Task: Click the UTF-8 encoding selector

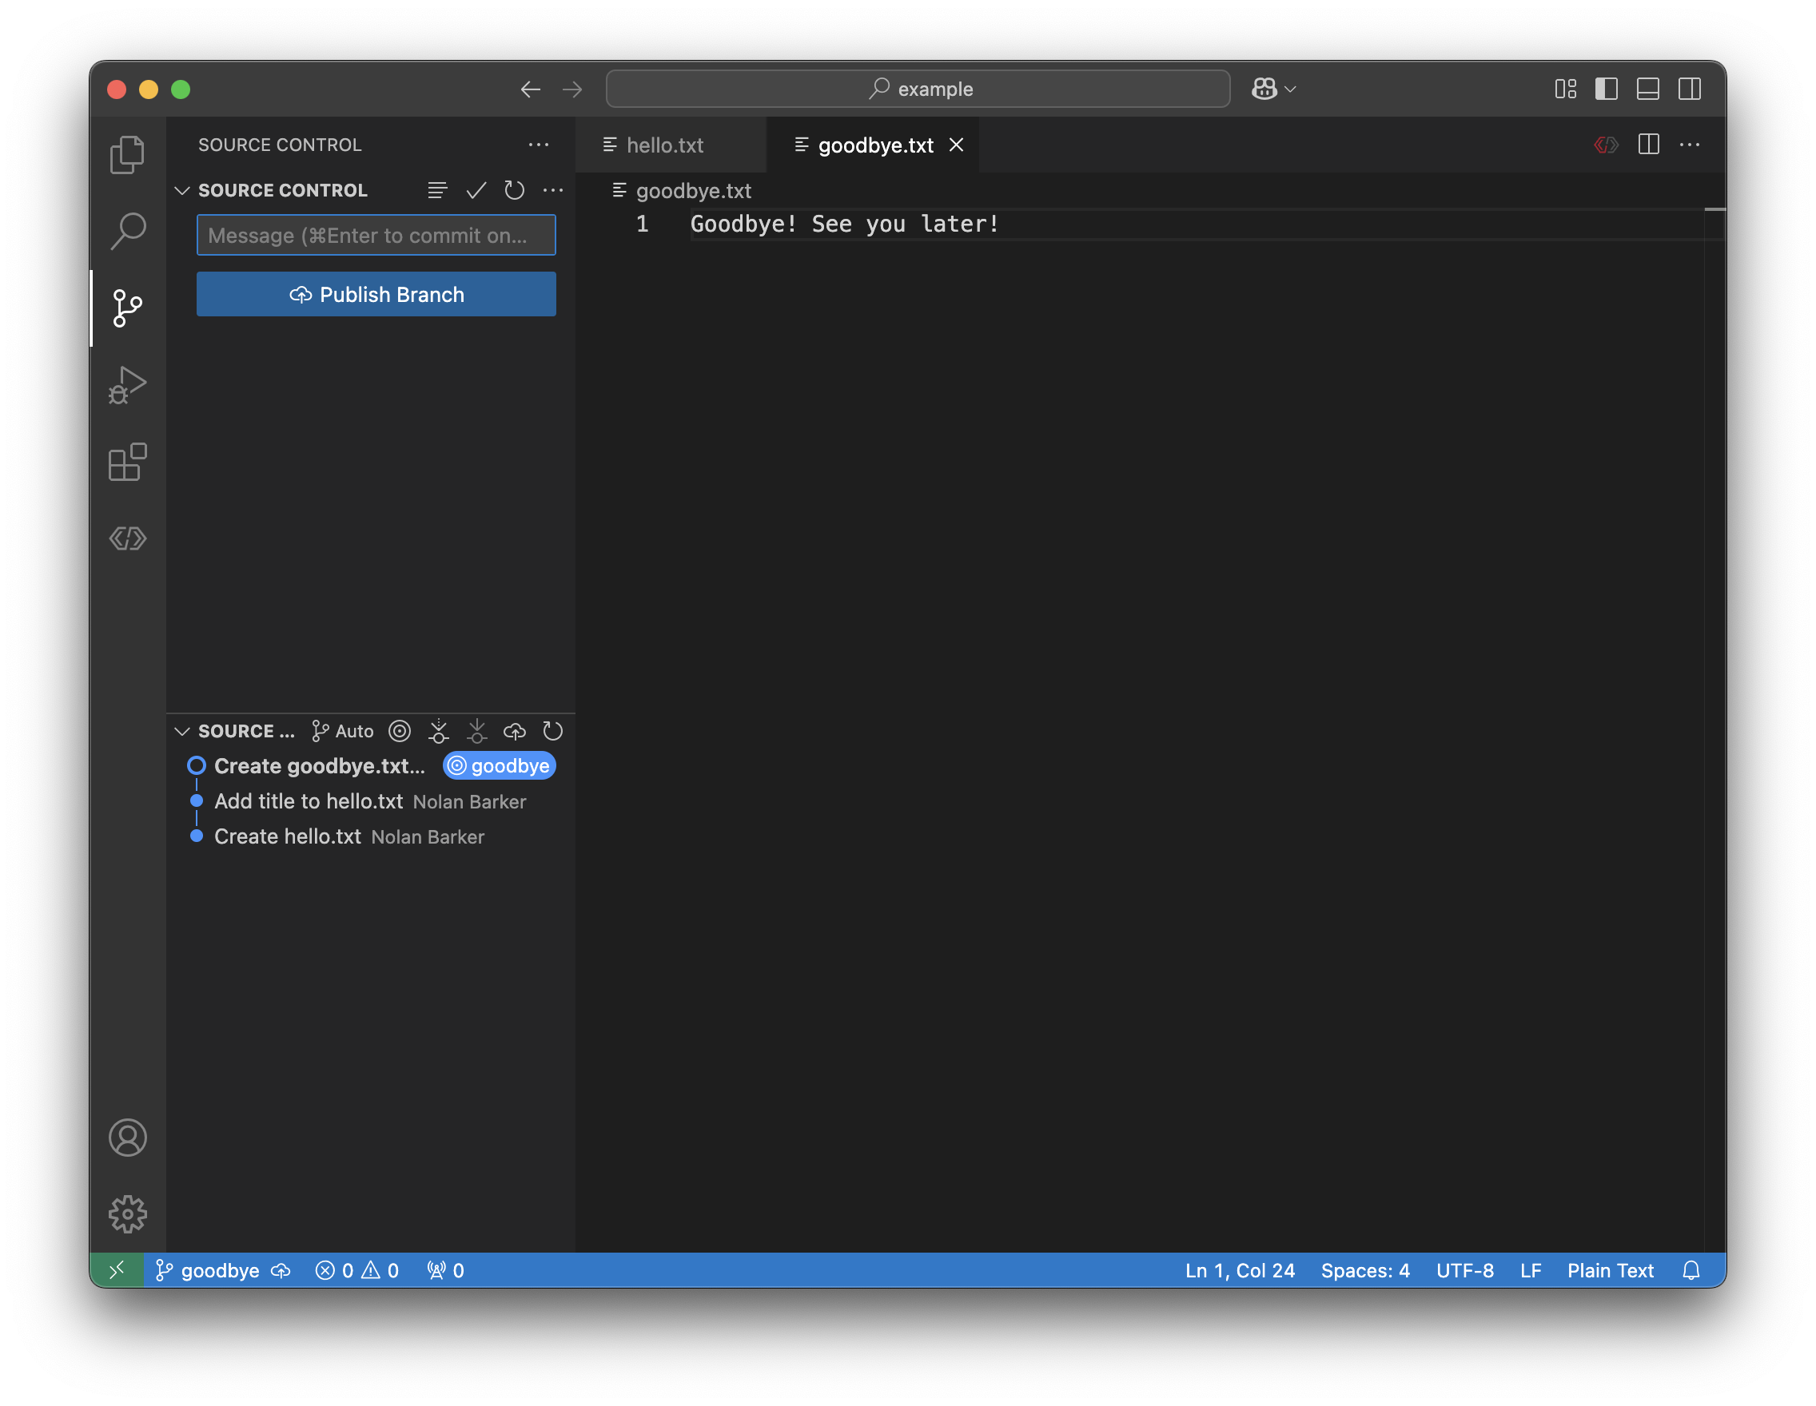Action: (x=1465, y=1269)
